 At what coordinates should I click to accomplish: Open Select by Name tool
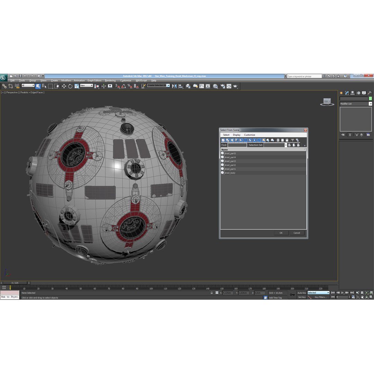click(x=44, y=86)
